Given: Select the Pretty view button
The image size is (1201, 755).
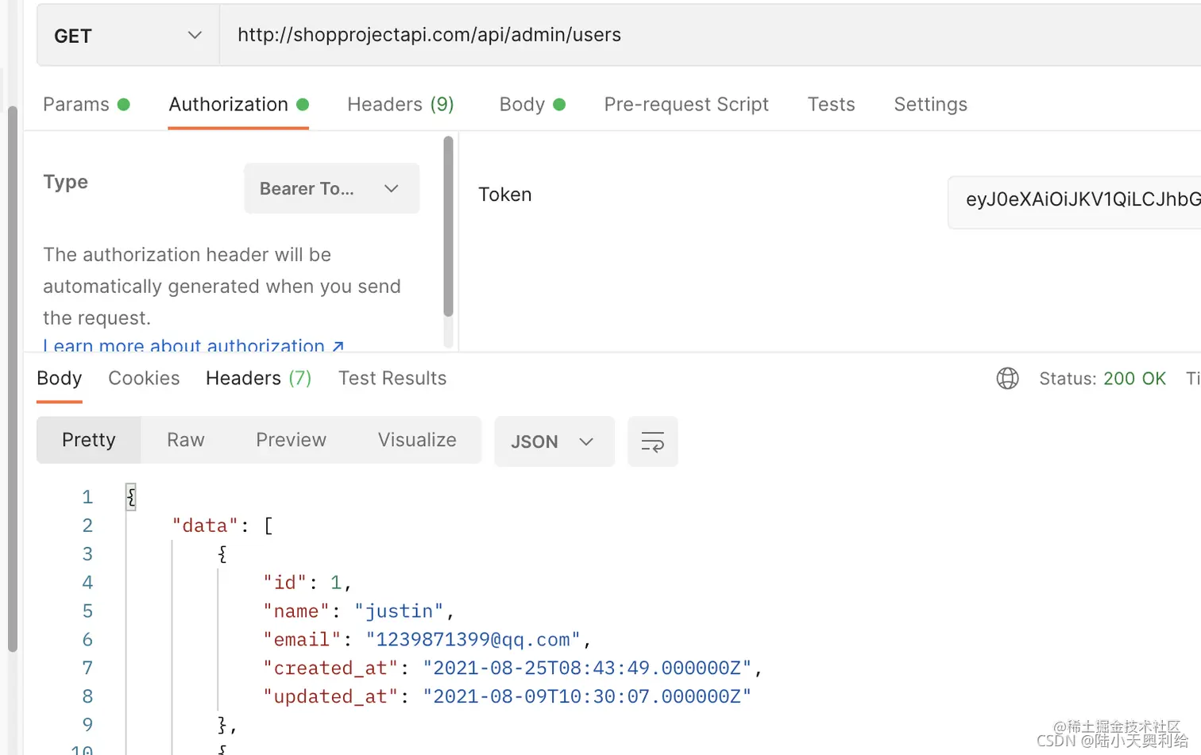Looking at the screenshot, I should click(89, 440).
